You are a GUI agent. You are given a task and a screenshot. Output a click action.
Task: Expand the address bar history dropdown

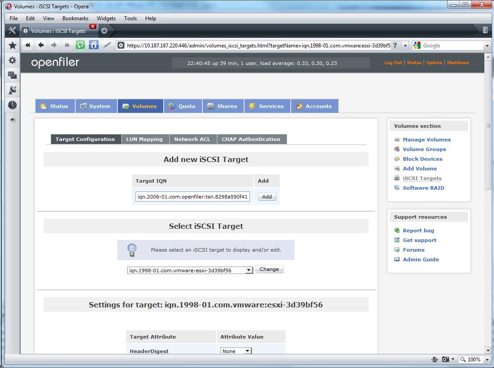pyautogui.click(x=405, y=45)
